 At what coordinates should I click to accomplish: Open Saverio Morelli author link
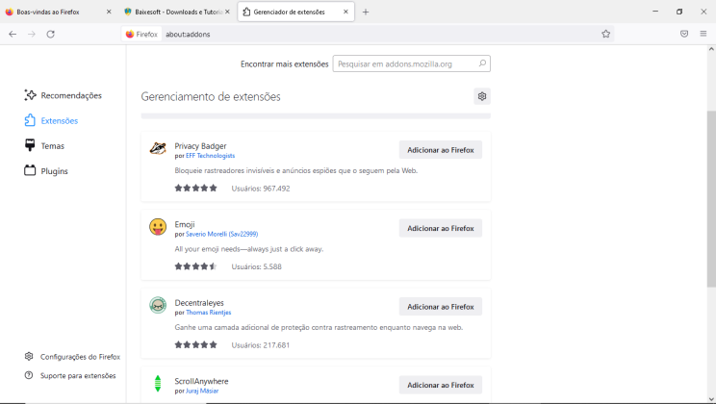coord(221,234)
